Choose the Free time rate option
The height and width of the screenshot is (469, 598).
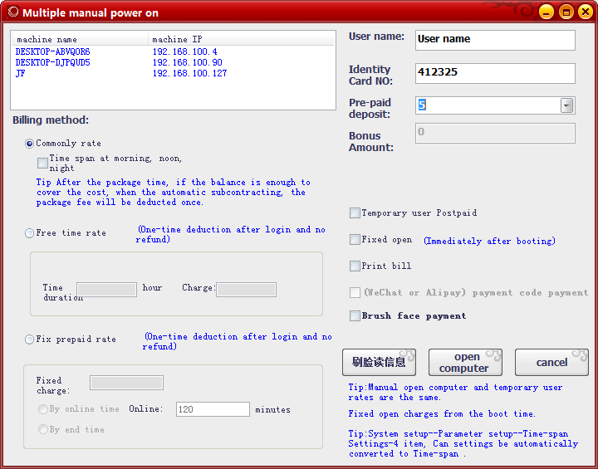[x=30, y=233]
